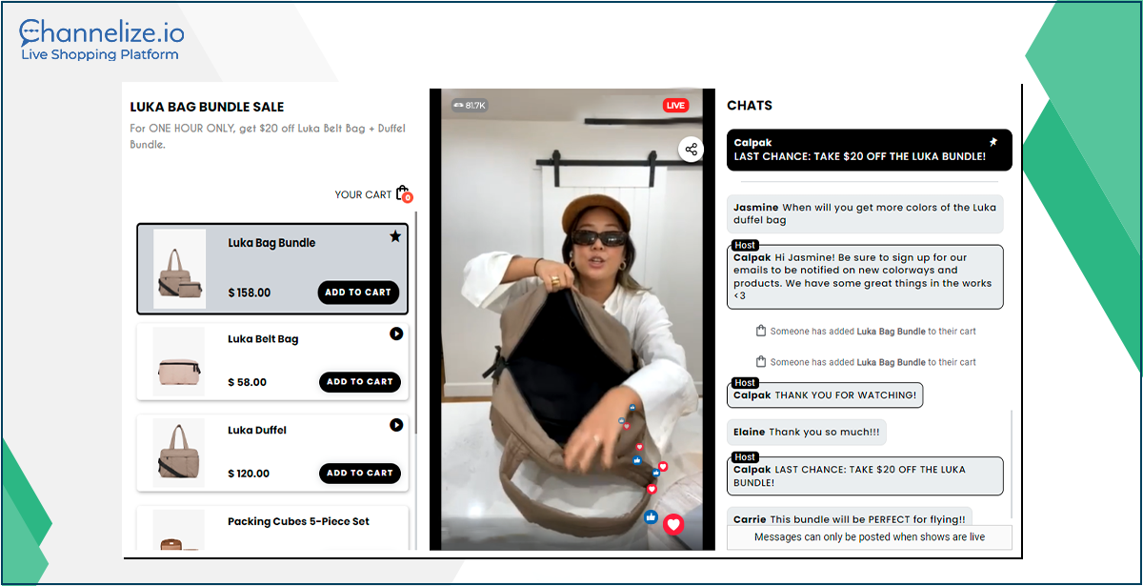Click the live video stream area
Viewport: 1143px width, 586px height.
(571, 319)
